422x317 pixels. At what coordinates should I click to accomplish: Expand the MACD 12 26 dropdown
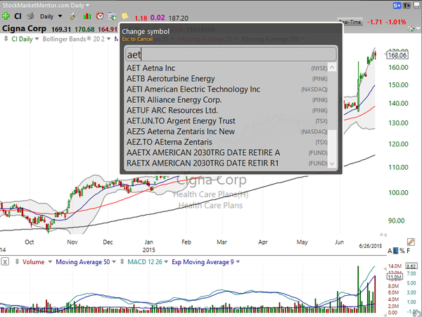166,262
